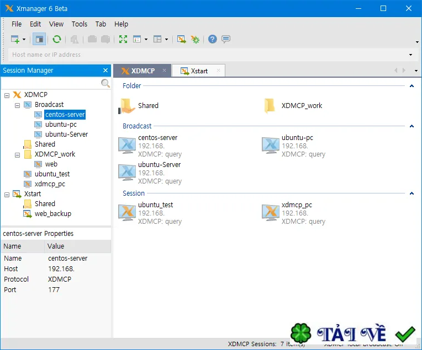Collapse the Session section
Screen dimensions: 422x350
pyautogui.click(x=412, y=193)
